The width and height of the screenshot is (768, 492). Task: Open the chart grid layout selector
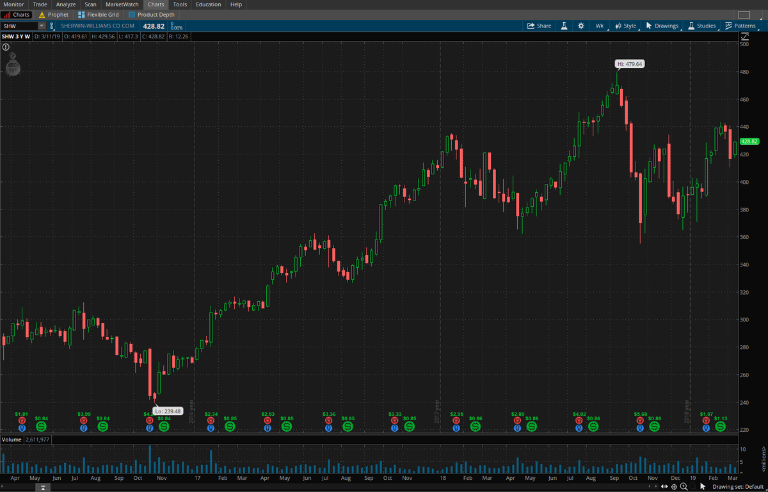tap(744, 15)
